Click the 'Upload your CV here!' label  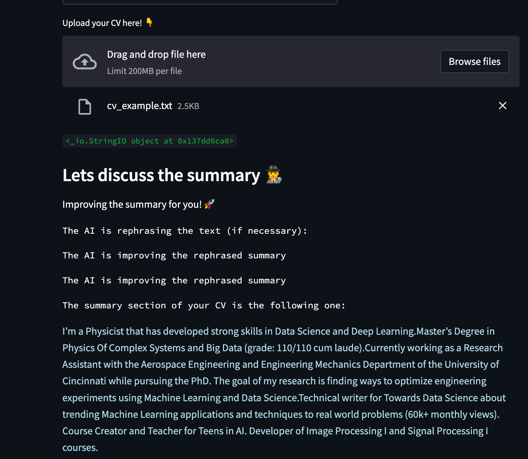[102, 23]
